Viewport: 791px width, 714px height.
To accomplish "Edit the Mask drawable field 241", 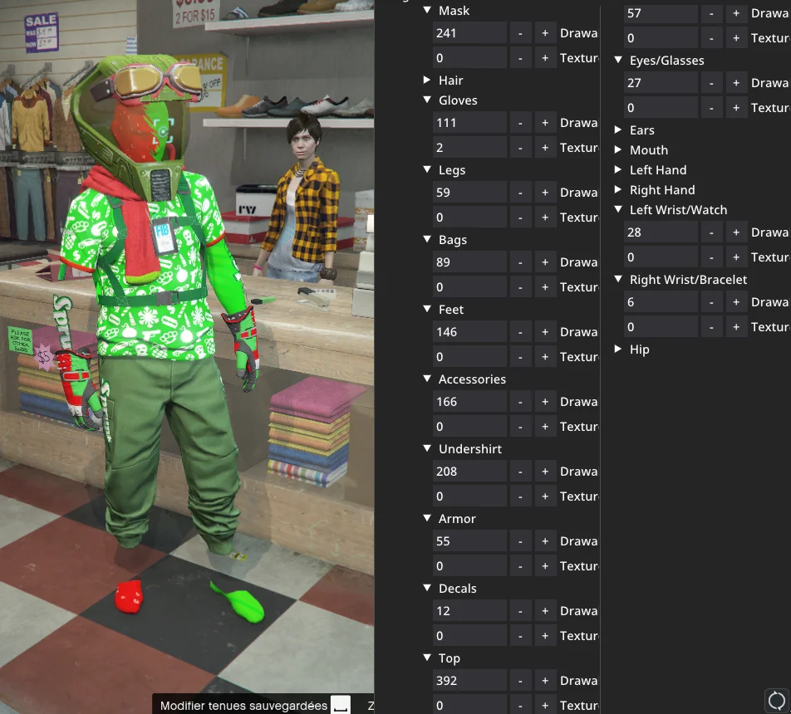I will pos(469,33).
